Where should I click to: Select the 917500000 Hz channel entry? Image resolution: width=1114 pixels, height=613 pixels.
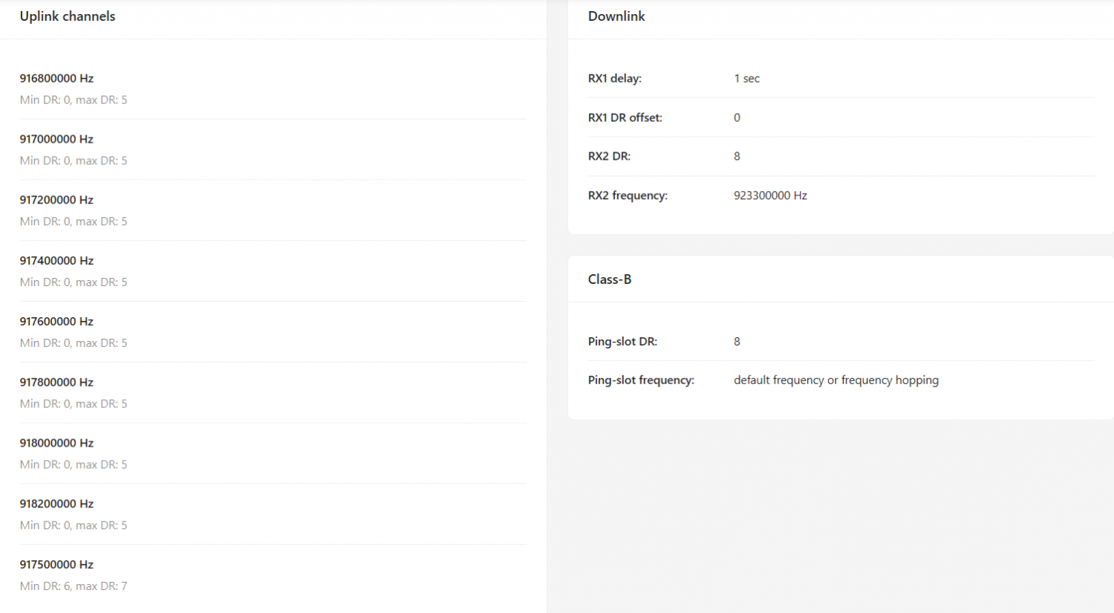[56, 565]
